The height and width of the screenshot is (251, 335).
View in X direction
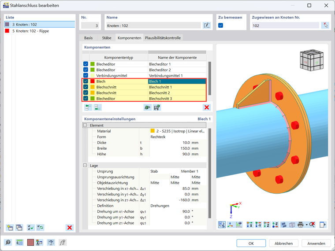pos(249,225)
